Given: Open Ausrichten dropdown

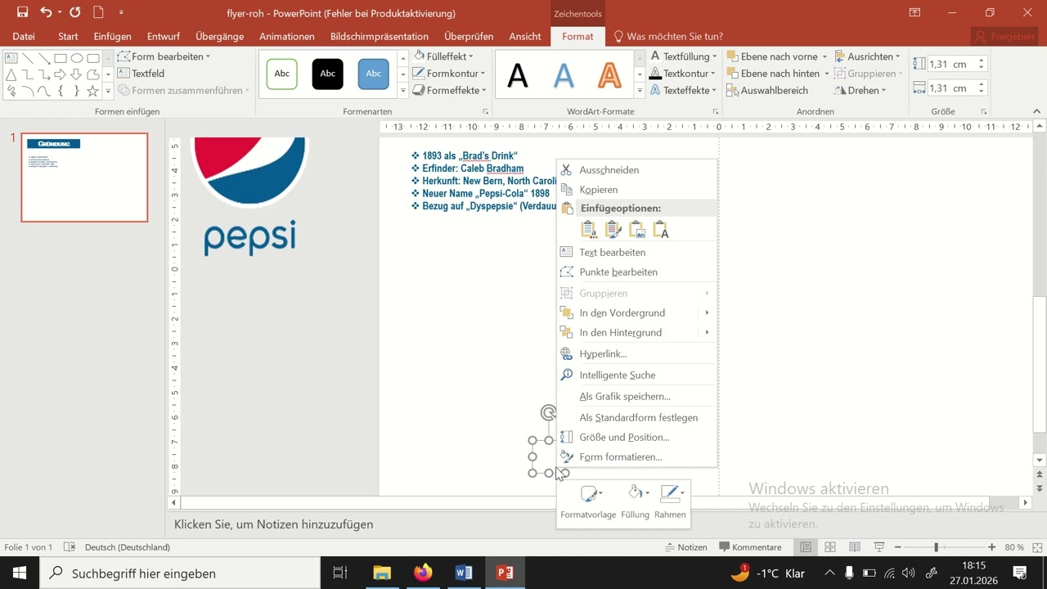Looking at the screenshot, I should coord(867,56).
